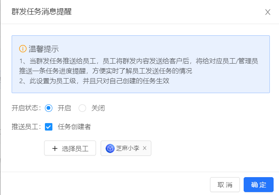Click the 关闭 label text
The image size is (279, 195).
pos(98,108)
